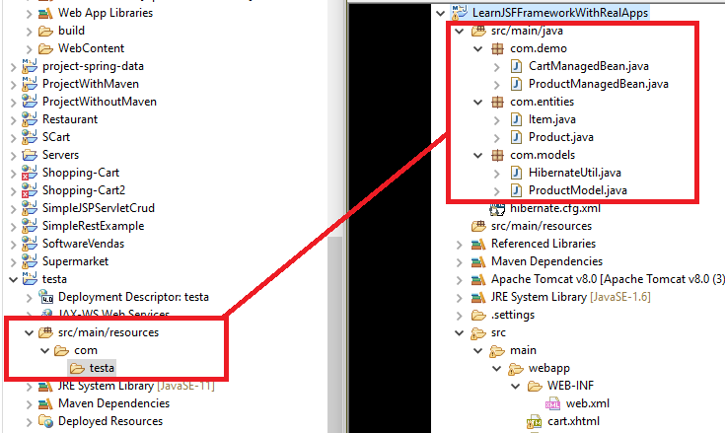
Task: Select the main folder under src
Action: click(x=523, y=350)
